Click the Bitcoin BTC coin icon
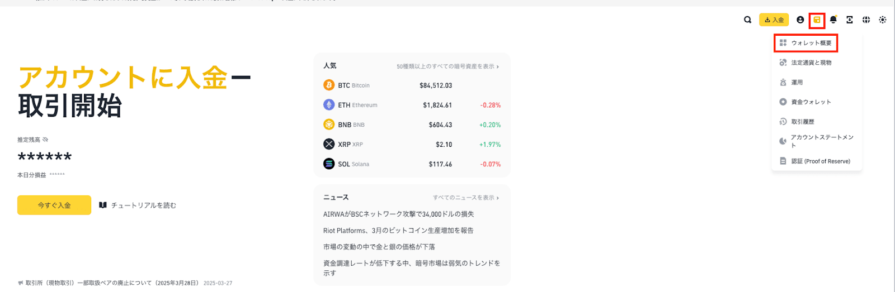Screen dimensions: 895x292 click(329, 85)
